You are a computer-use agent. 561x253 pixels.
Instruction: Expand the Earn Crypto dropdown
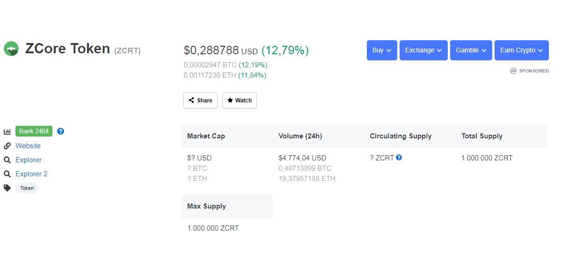tap(521, 51)
